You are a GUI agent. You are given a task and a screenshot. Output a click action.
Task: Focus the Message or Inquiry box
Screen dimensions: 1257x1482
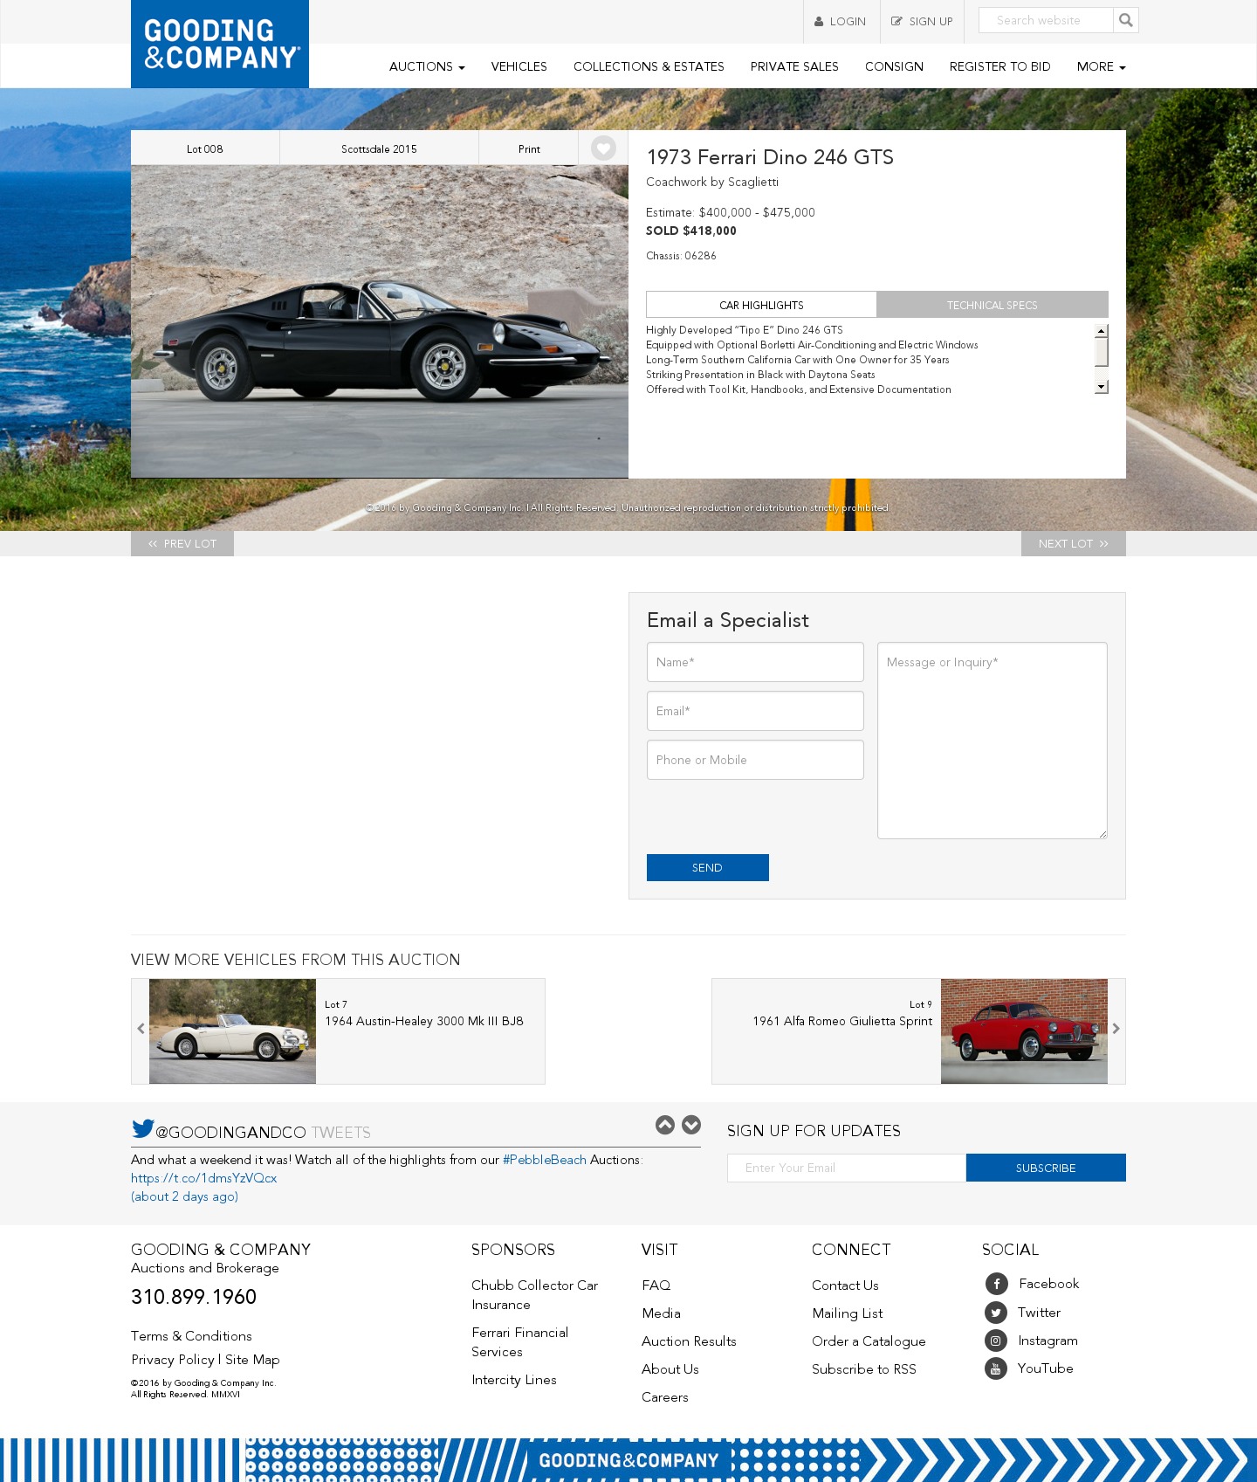pos(993,741)
